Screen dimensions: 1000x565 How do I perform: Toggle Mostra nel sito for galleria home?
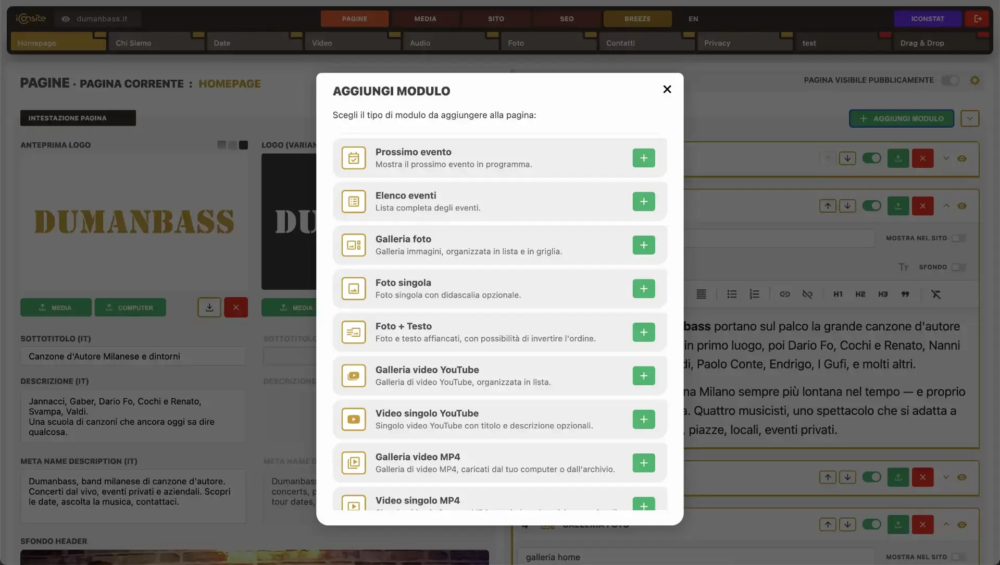click(x=959, y=557)
